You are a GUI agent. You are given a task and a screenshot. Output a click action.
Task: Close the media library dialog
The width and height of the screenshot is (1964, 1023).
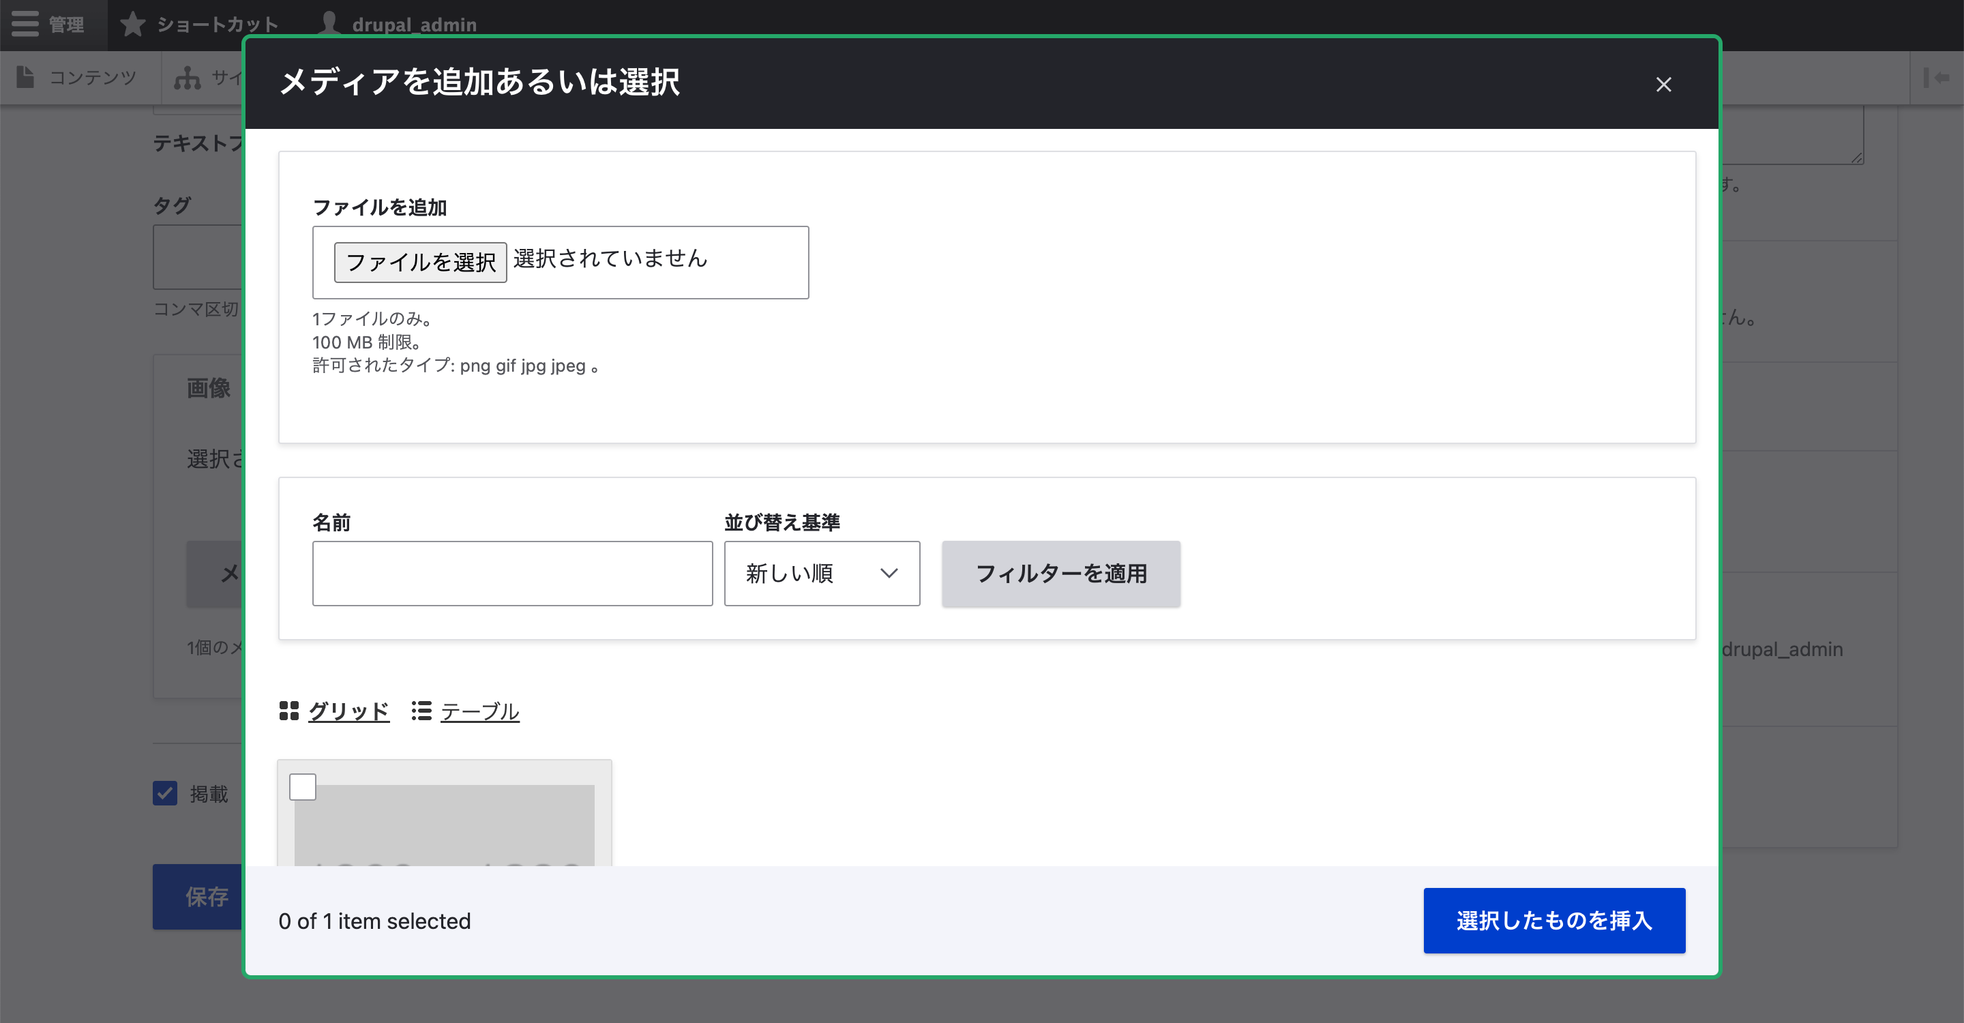coord(1663,85)
